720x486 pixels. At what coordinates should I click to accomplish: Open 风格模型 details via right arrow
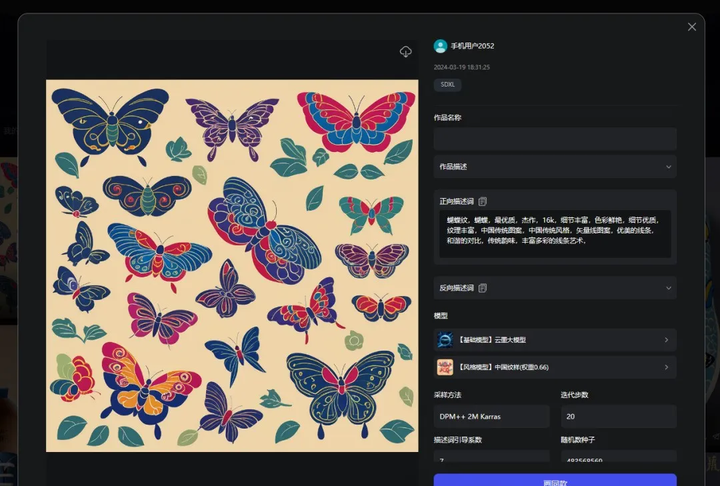pyautogui.click(x=666, y=367)
